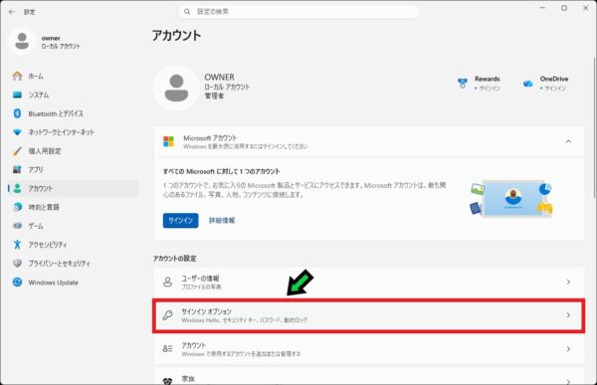Open Windows Update icon in sidebar
Viewport: 597px width, 385px height.
[17, 283]
